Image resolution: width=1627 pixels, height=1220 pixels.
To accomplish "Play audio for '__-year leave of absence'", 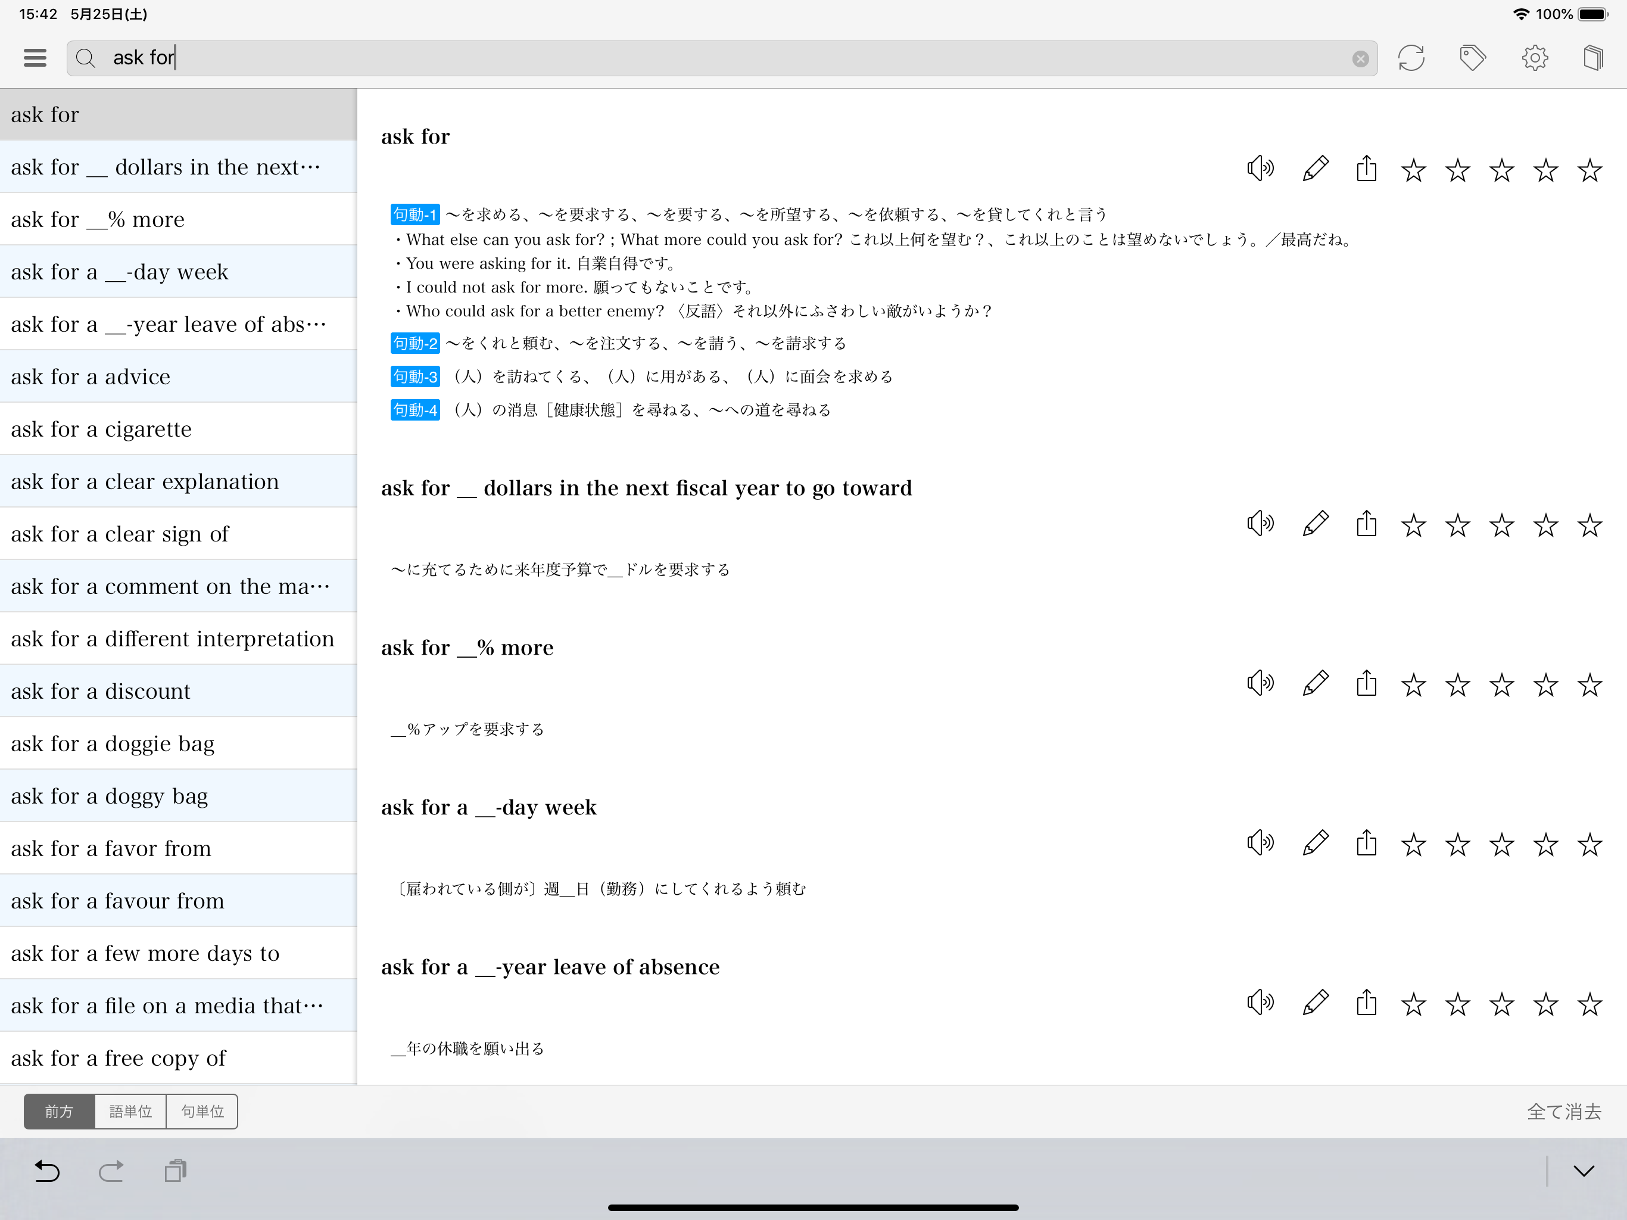I will coord(1260,1002).
